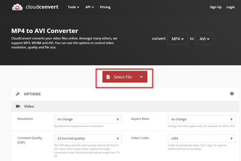This screenshot has width=241, height=161.
Task: Click the Select File button
Action: [x=125, y=77]
